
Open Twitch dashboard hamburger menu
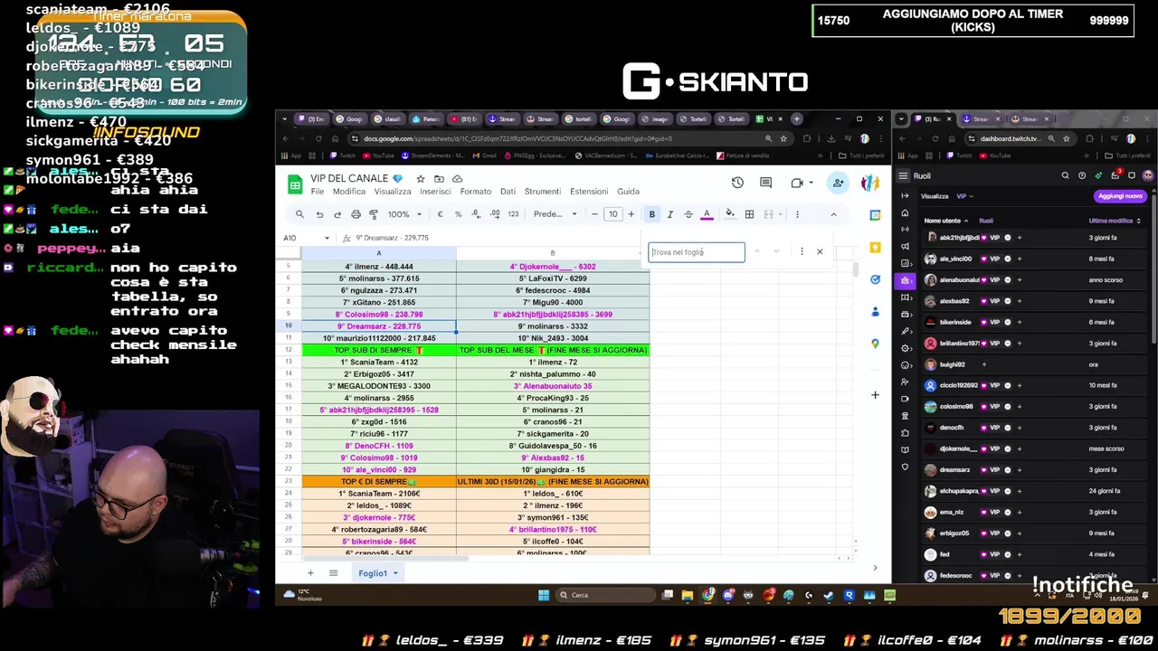tap(903, 175)
